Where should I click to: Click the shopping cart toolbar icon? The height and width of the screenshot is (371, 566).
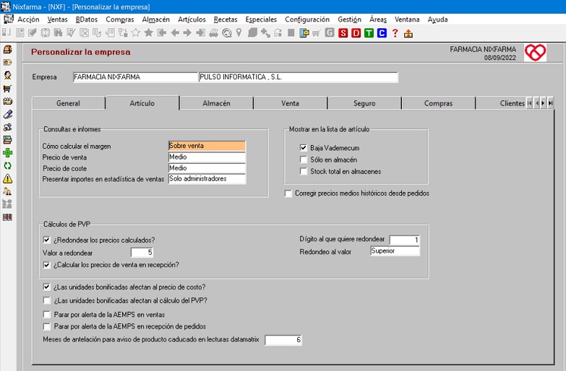(317, 33)
